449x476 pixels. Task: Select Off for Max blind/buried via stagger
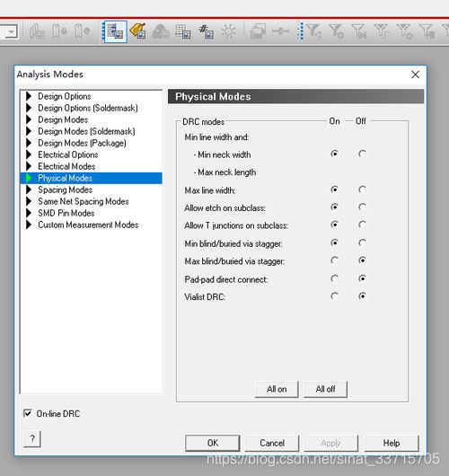pyautogui.click(x=362, y=260)
